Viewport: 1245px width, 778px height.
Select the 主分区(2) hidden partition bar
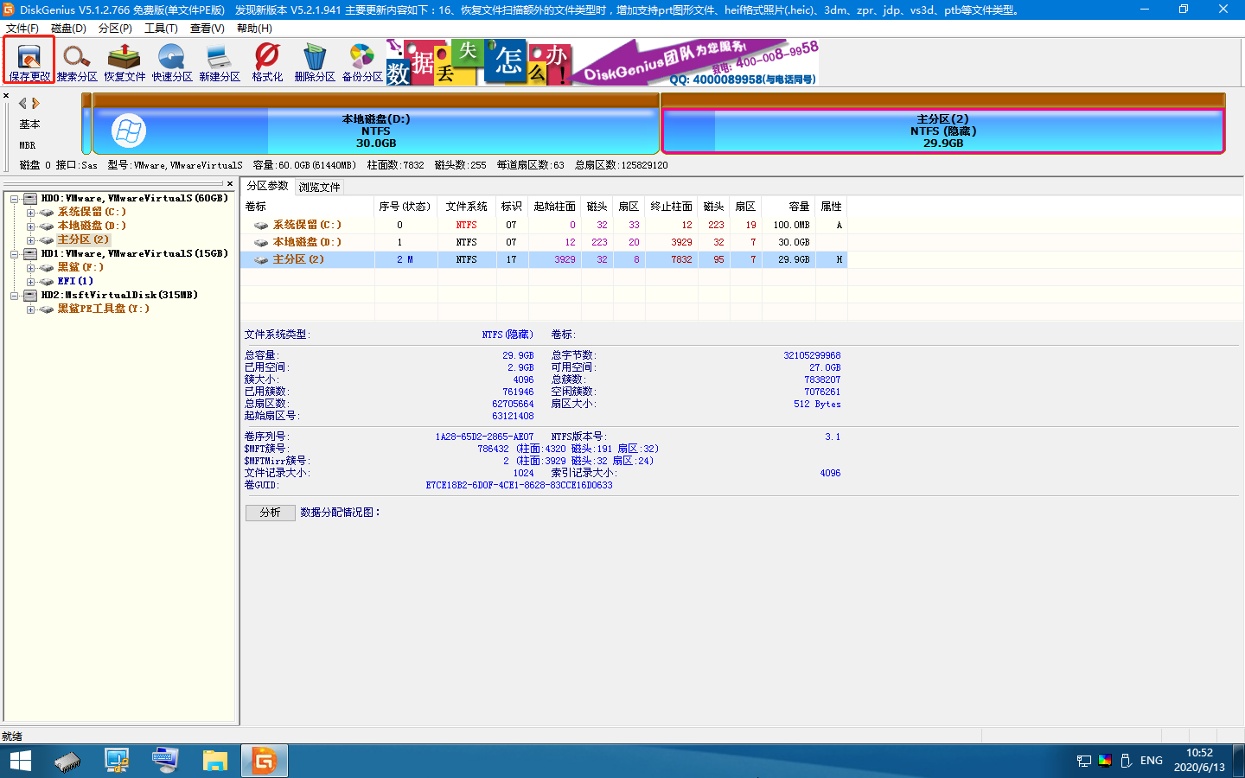(x=942, y=131)
